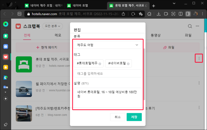Click the blog.naver.com source link

click(x=57, y=115)
